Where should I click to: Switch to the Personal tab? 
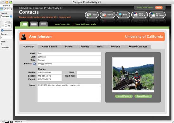click(115, 47)
